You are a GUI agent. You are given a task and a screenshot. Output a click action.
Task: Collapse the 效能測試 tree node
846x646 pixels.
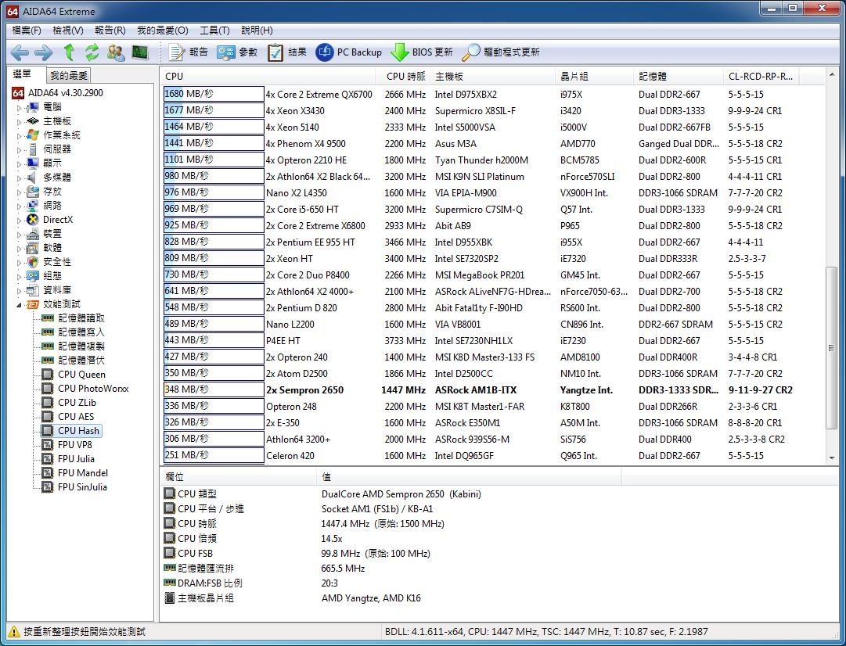(19, 304)
